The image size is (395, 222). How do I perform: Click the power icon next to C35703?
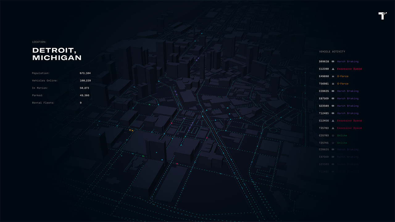pos(333,136)
